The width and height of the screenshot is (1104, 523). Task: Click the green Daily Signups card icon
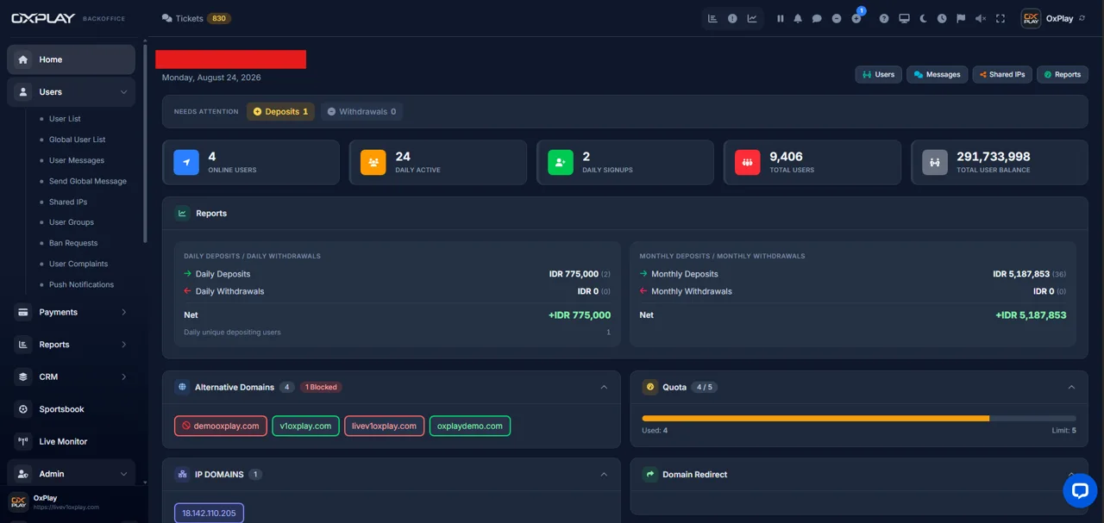(x=561, y=163)
